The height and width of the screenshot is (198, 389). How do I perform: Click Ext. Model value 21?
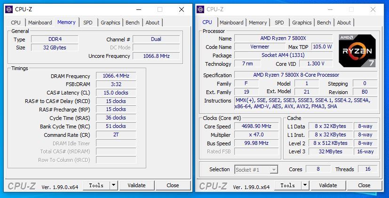tap(307, 92)
